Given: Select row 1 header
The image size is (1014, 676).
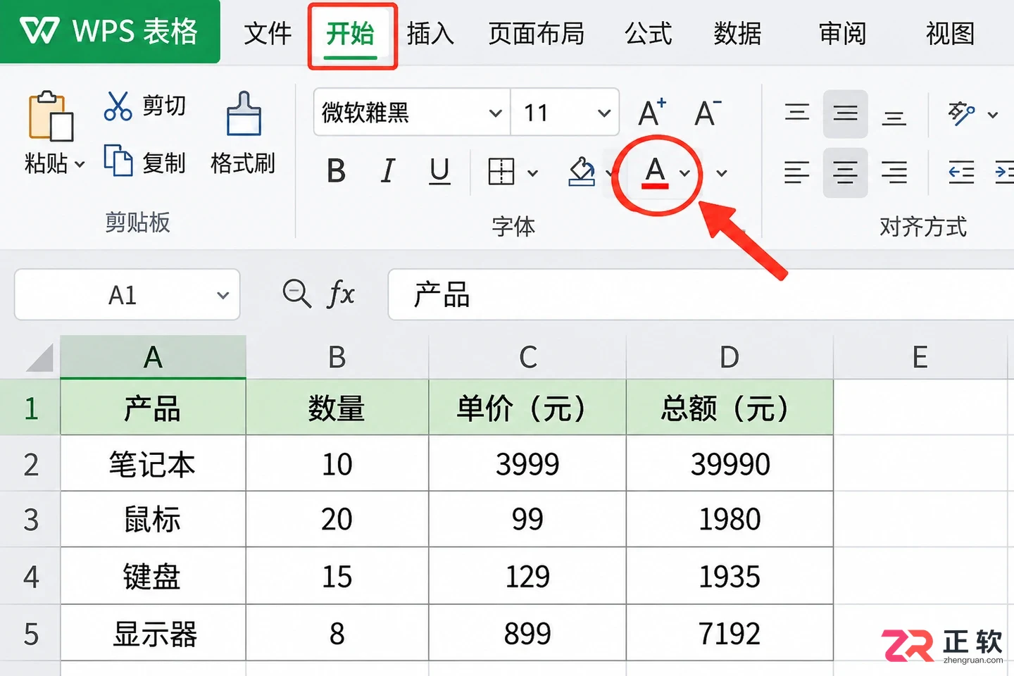Looking at the screenshot, I should [30, 408].
